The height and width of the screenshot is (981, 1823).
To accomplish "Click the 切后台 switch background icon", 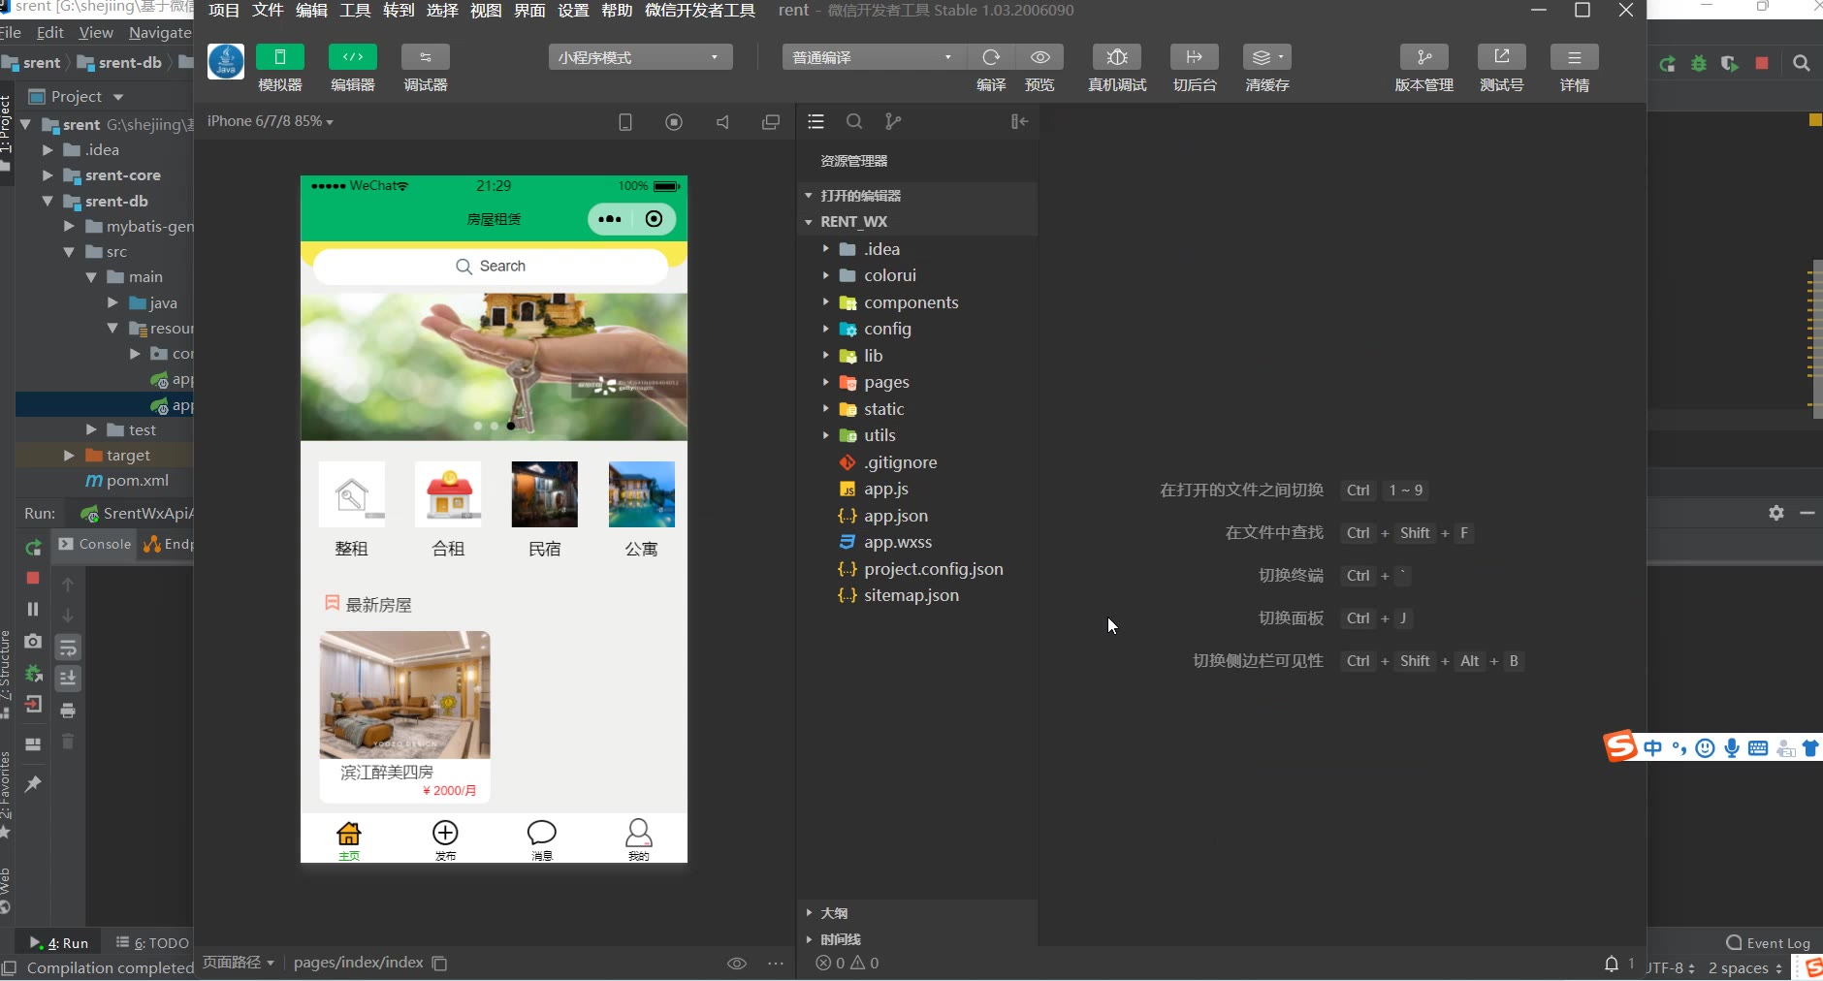I will coord(1194,57).
